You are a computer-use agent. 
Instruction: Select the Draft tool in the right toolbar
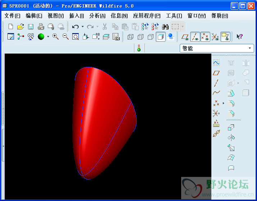click(231, 93)
